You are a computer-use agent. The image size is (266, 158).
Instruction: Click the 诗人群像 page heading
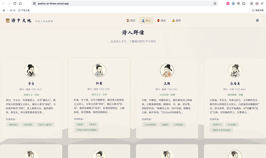tap(133, 32)
